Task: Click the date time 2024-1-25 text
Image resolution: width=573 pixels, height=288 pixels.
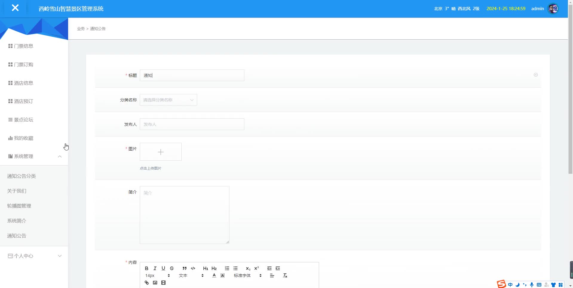Action: (506, 9)
